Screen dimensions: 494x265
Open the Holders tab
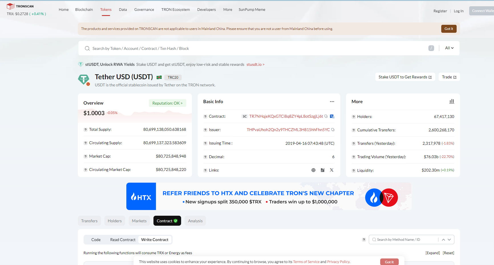[115, 221]
